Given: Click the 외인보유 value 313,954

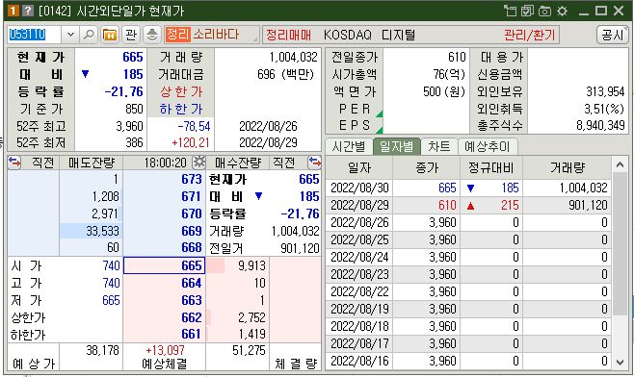Looking at the screenshot, I should (605, 92).
